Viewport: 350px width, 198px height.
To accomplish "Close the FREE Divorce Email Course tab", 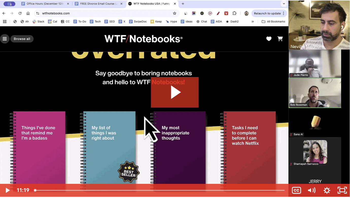I will [x=121, y=4].
